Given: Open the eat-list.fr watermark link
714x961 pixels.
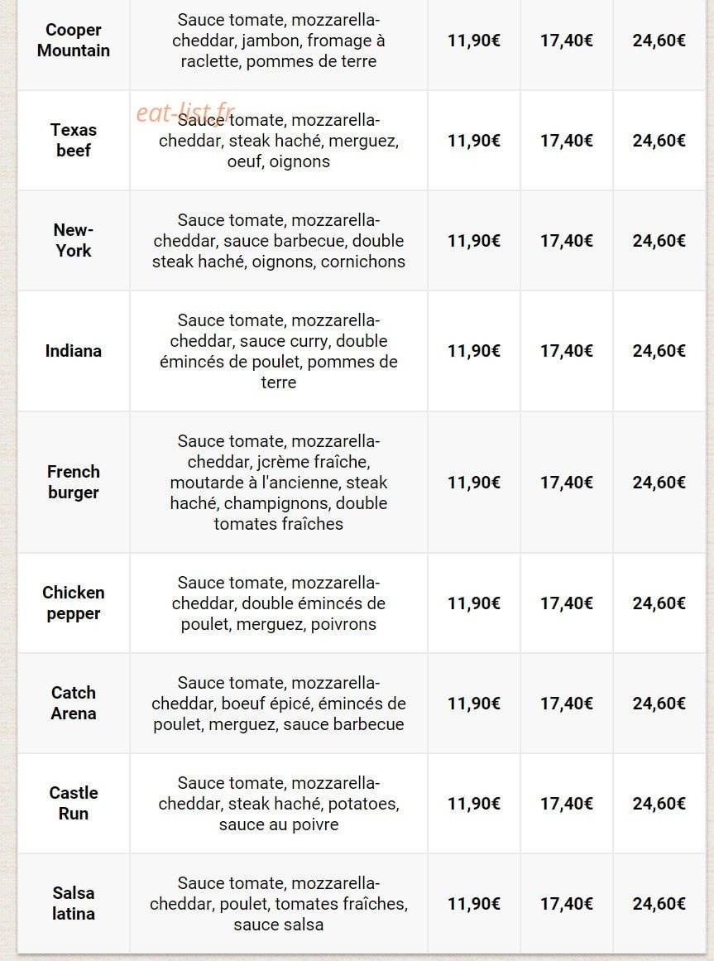Looking at the screenshot, I should coord(185,113).
